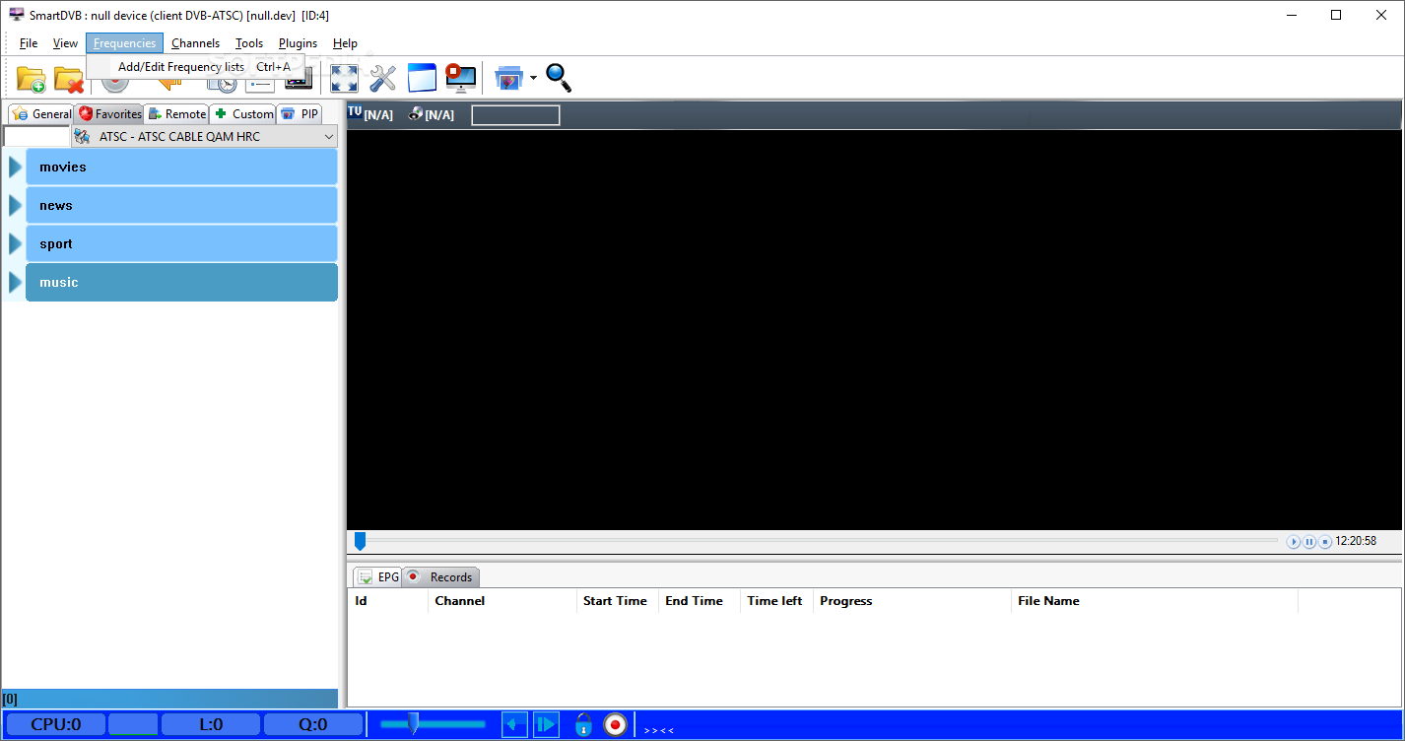Click the 12:20:58 time display
Screen dimensions: 1405x741
pyautogui.click(x=1356, y=541)
